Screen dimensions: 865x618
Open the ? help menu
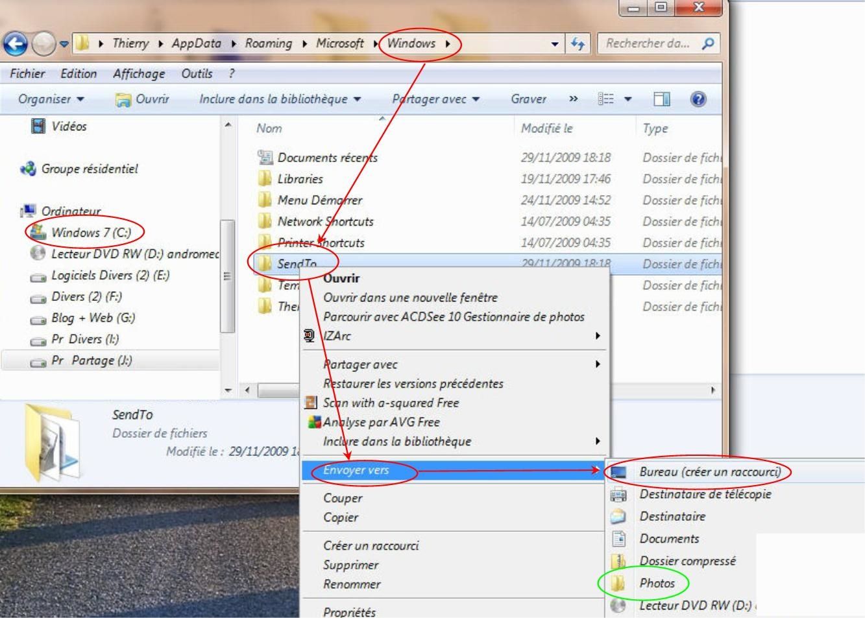(x=232, y=73)
